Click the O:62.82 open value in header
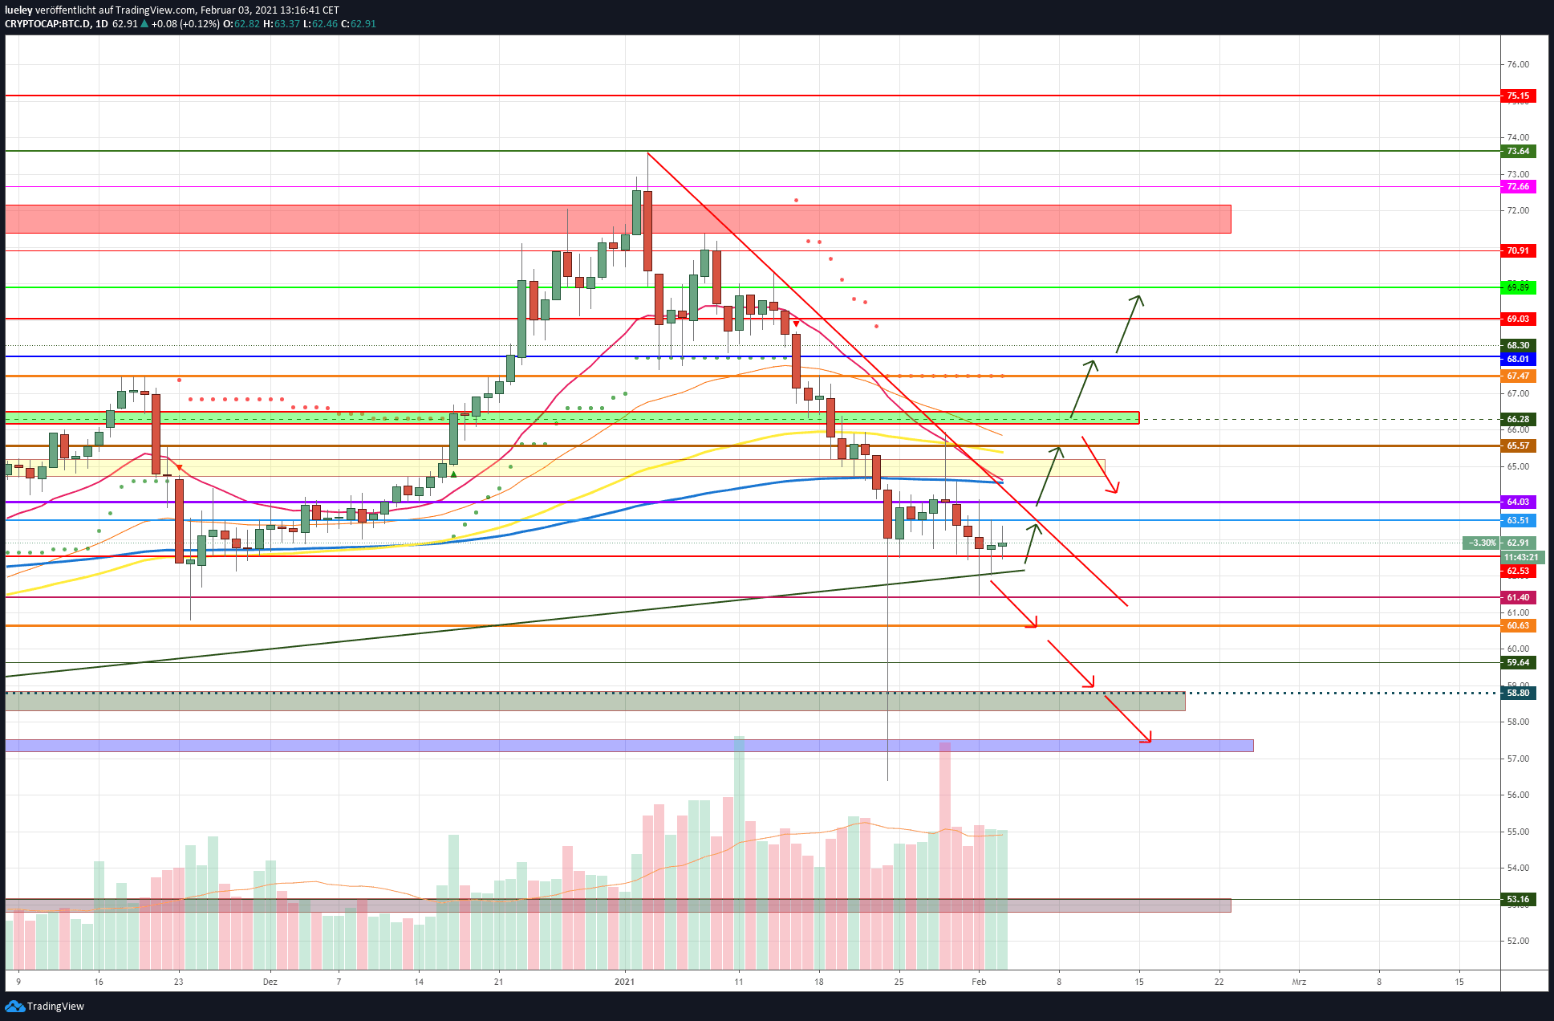1554x1021 pixels. click(x=241, y=24)
